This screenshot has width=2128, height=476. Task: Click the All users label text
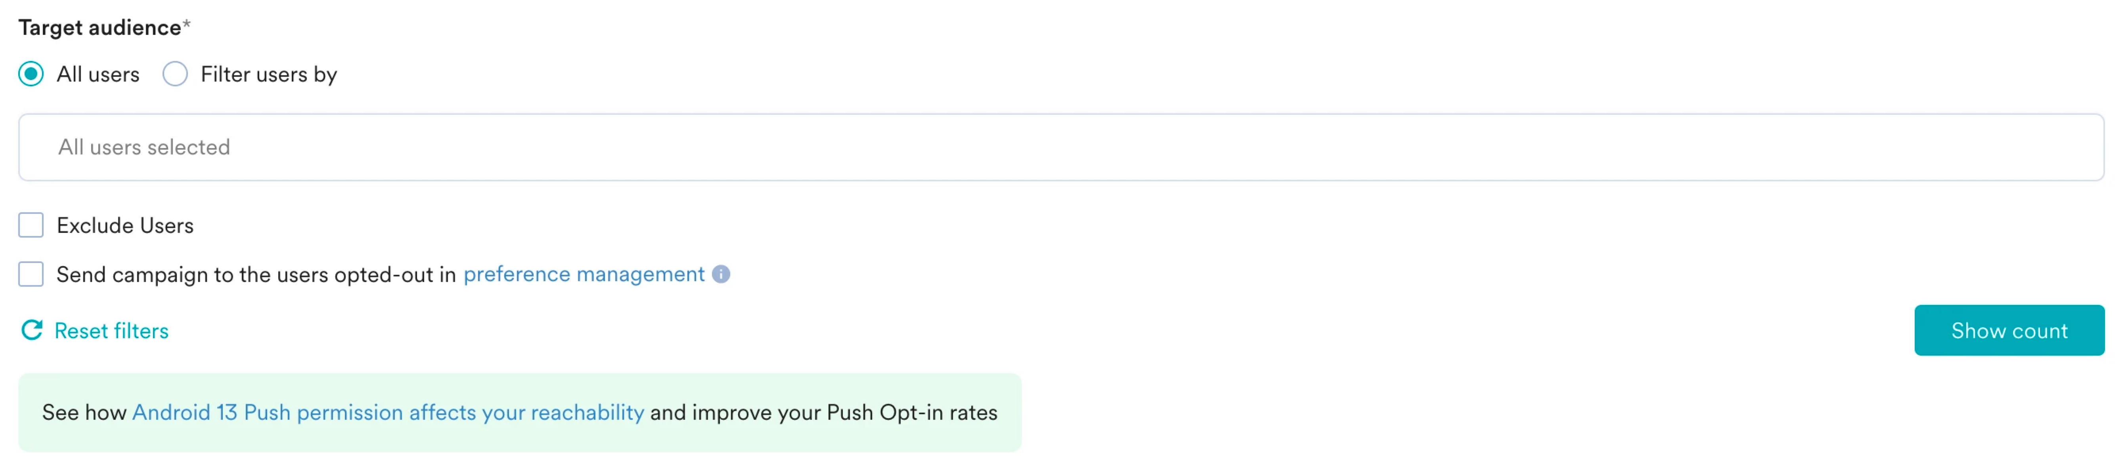98,74
